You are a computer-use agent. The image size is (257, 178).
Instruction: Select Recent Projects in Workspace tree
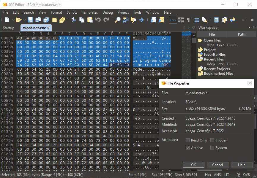click(217, 69)
